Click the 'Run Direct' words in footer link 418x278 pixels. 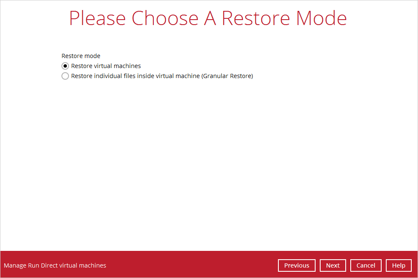41,265
